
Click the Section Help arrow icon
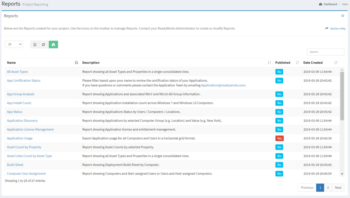[x=327, y=28]
